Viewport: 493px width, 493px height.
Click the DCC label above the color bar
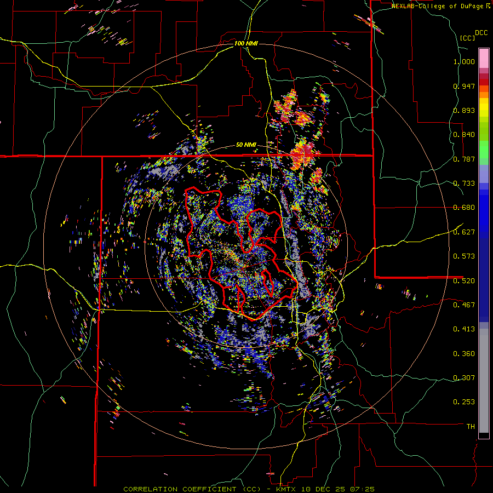tap(481, 33)
